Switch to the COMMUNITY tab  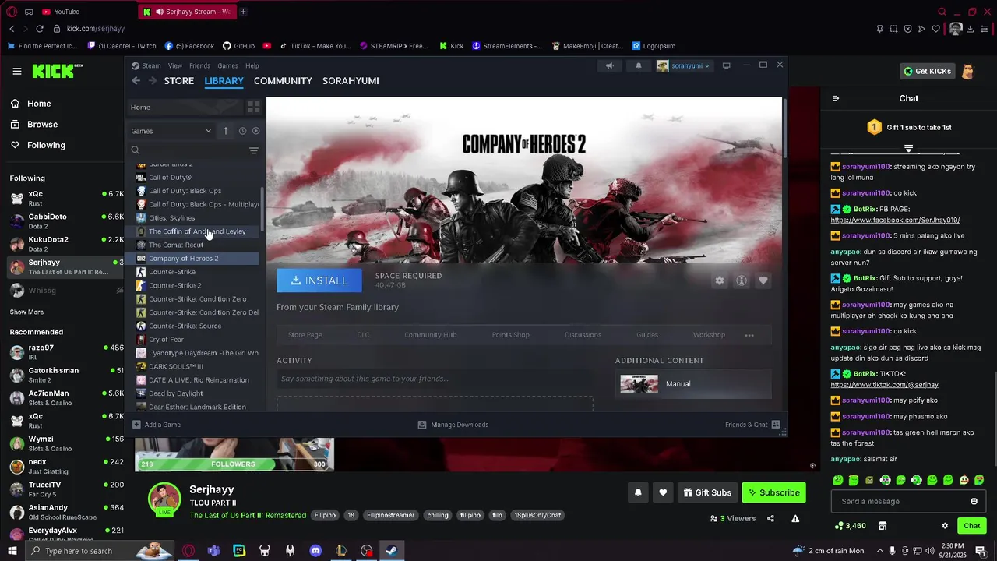(283, 81)
